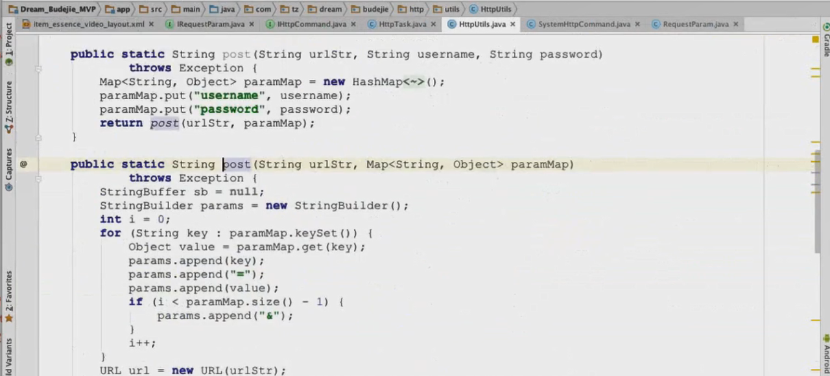Click the int i = 0 line
830x376 pixels.
pyautogui.click(x=135, y=219)
